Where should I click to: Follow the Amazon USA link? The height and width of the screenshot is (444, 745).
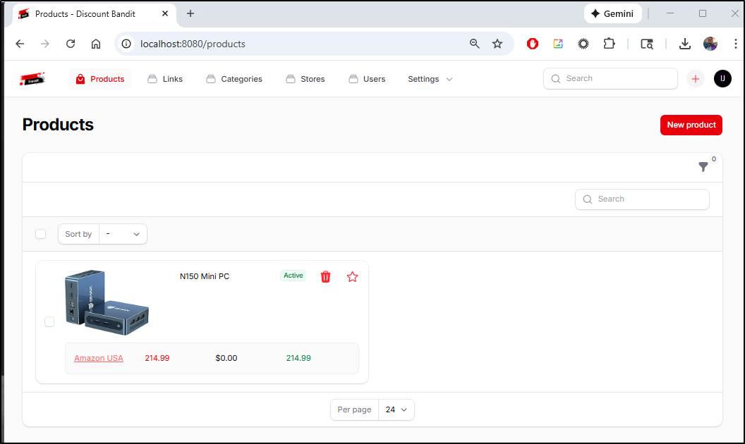point(99,358)
